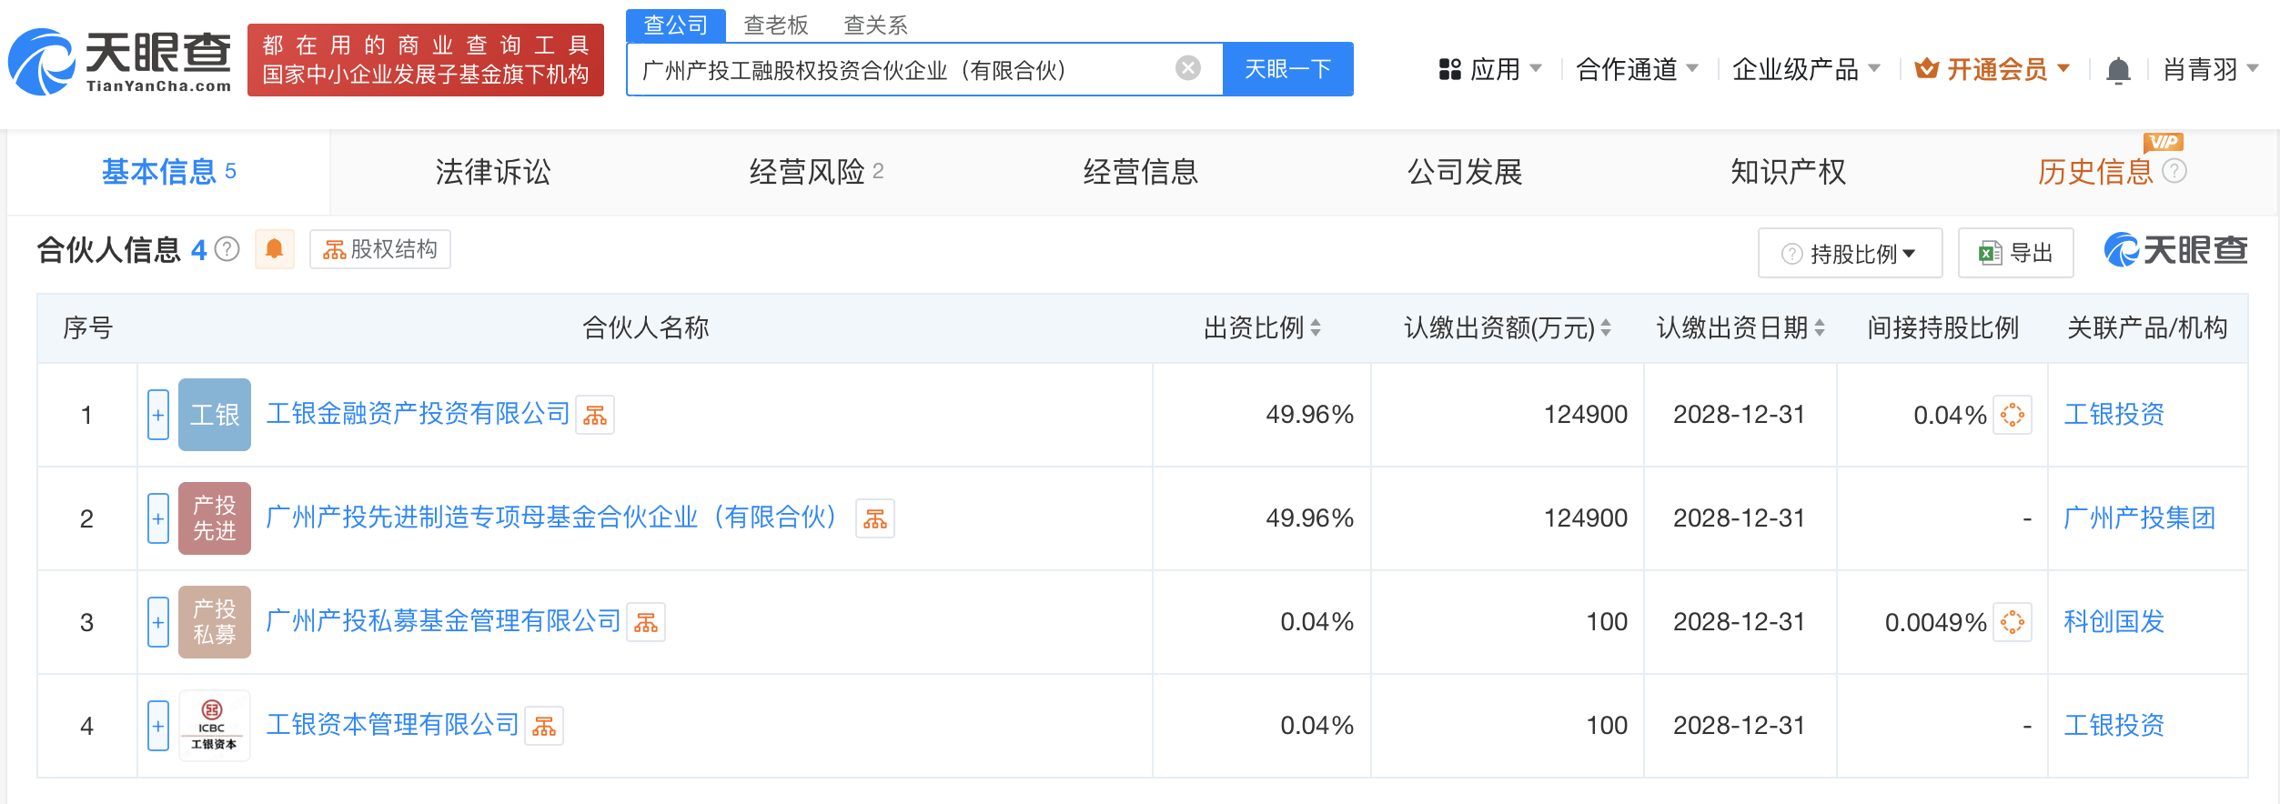Open equity structure icon for 工银金融资产投资有限公司

click(x=595, y=416)
